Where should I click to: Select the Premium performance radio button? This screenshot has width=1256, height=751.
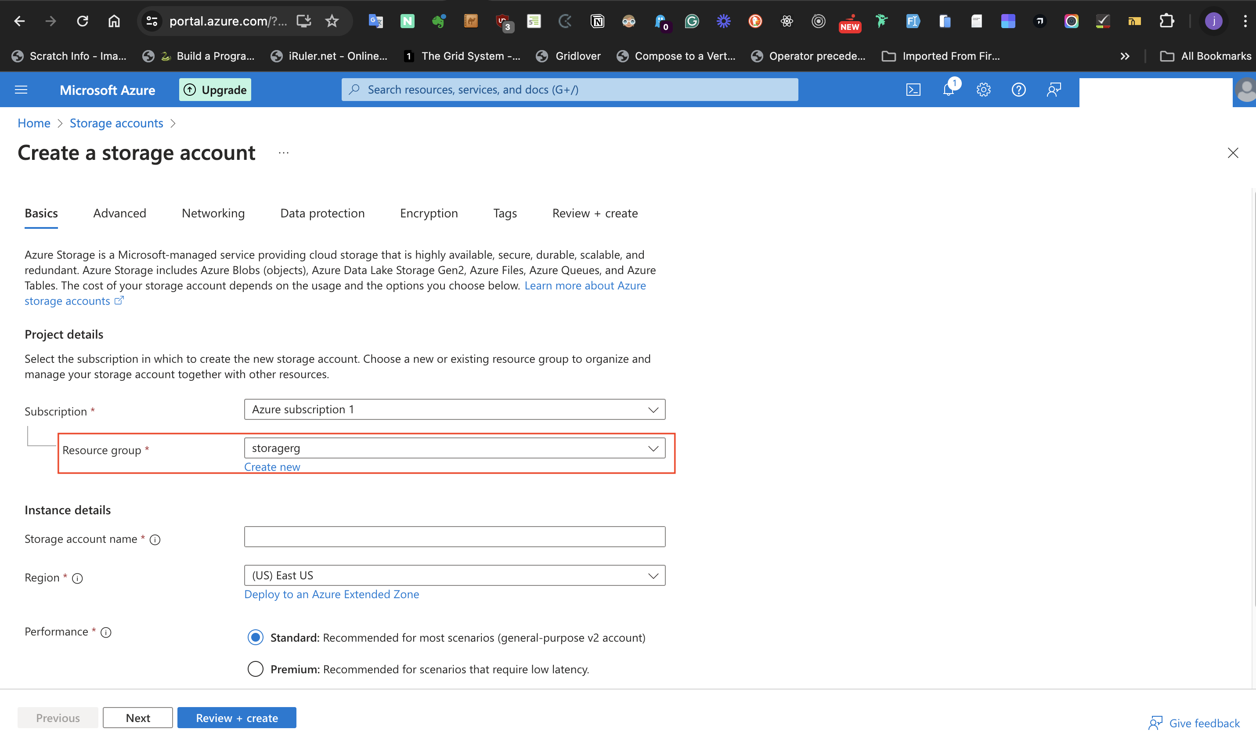[x=256, y=669]
